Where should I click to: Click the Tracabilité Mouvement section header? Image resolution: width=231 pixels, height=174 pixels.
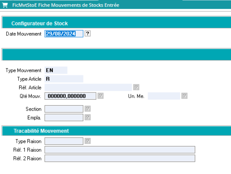41,131
